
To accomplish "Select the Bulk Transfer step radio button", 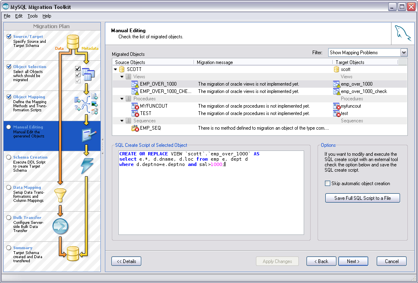I will pos(9,217).
